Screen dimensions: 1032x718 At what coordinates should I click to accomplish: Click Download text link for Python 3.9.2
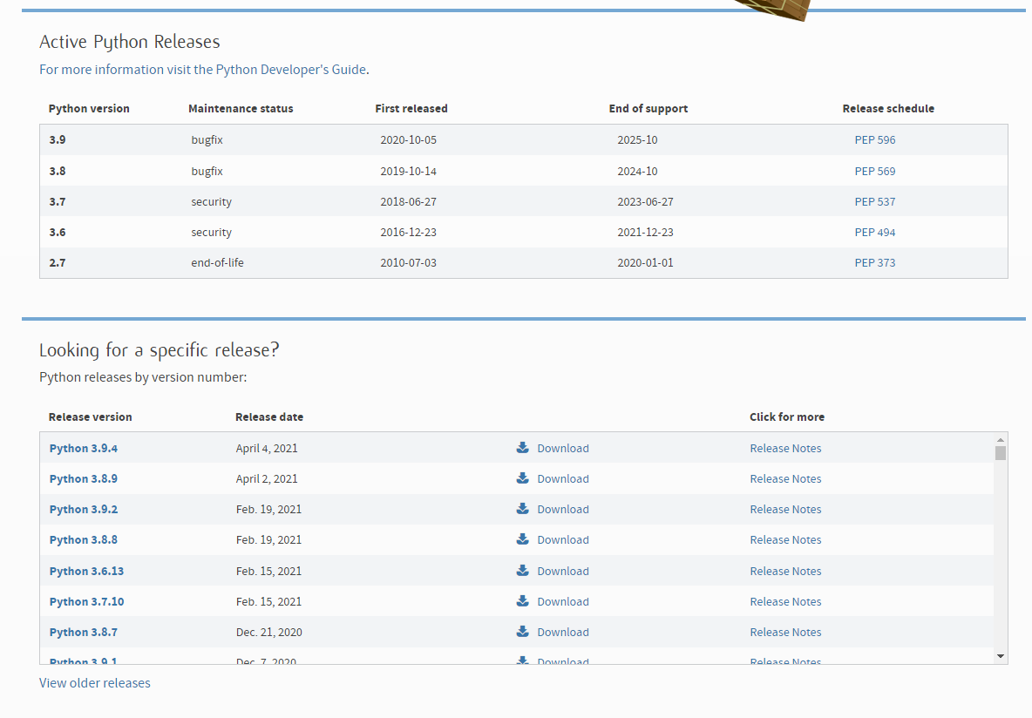563,510
